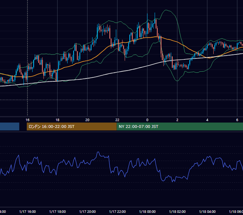Click hour label 4 on price chart axis
Image resolution: width=243 pixels, height=215 pixels.
tap(207, 120)
